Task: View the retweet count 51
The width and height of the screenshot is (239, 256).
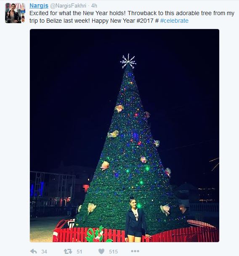Action: point(79,252)
